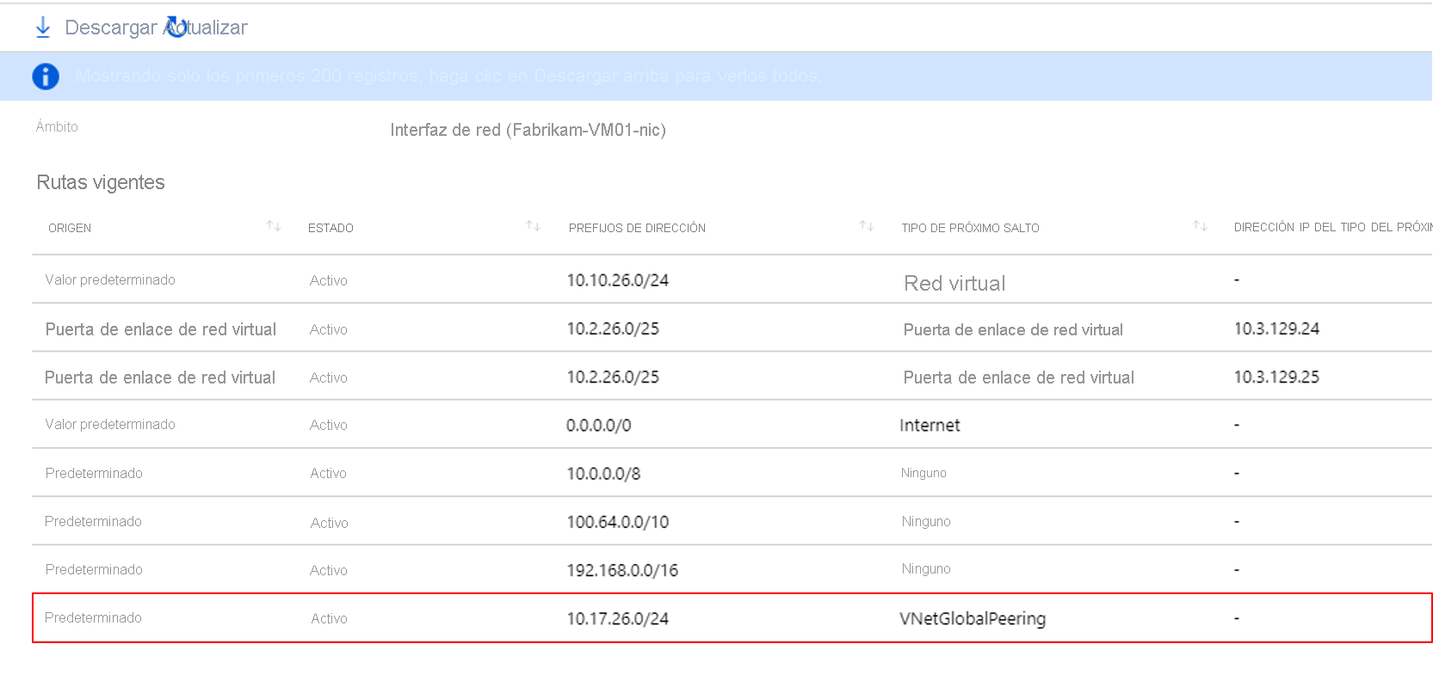Sort by PREFIJOS DE DIRECCIÓN arrows
1433x681 pixels.
(867, 226)
